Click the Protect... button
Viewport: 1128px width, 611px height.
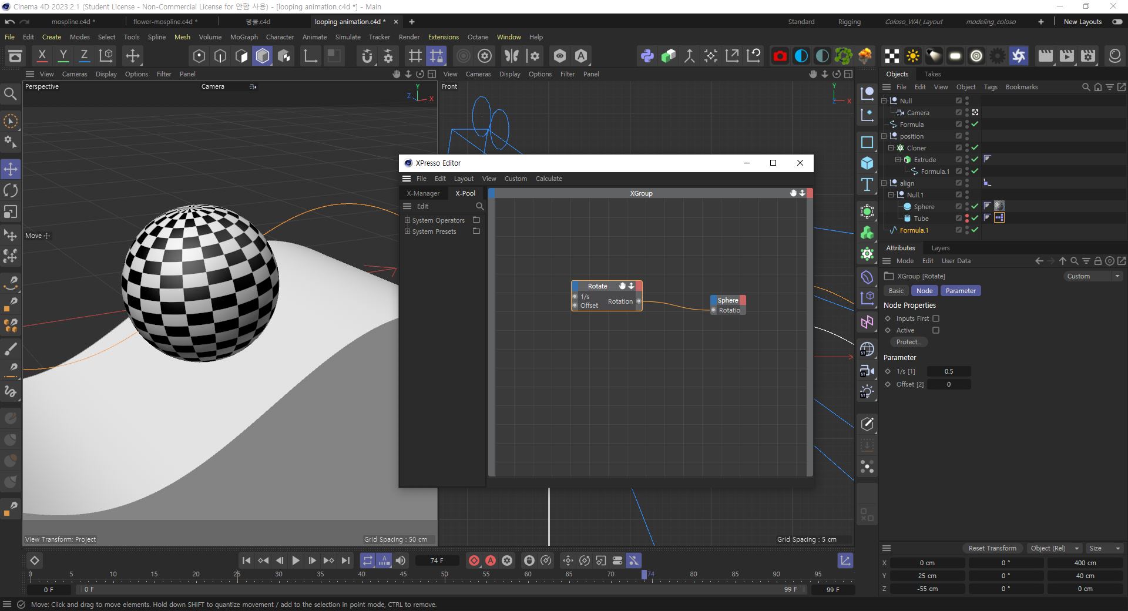[909, 342]
